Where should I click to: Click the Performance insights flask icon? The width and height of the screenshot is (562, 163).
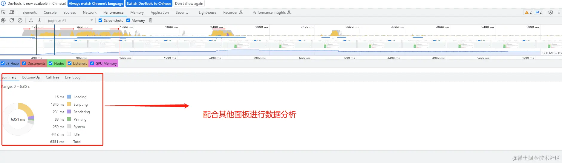[x=289, y=13]
